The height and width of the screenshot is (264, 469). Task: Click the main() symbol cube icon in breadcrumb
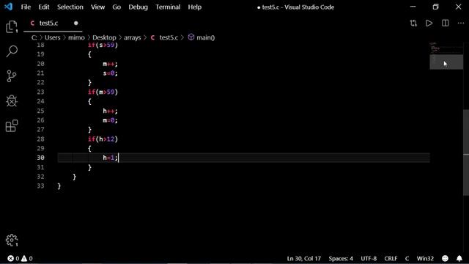tap(191, 37)
